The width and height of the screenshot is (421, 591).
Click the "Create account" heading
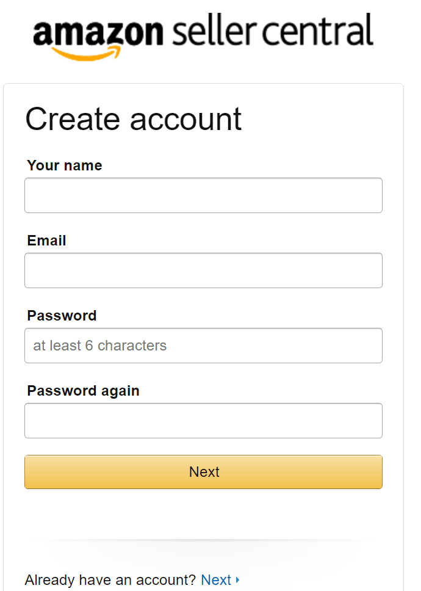tap(133, 119)
